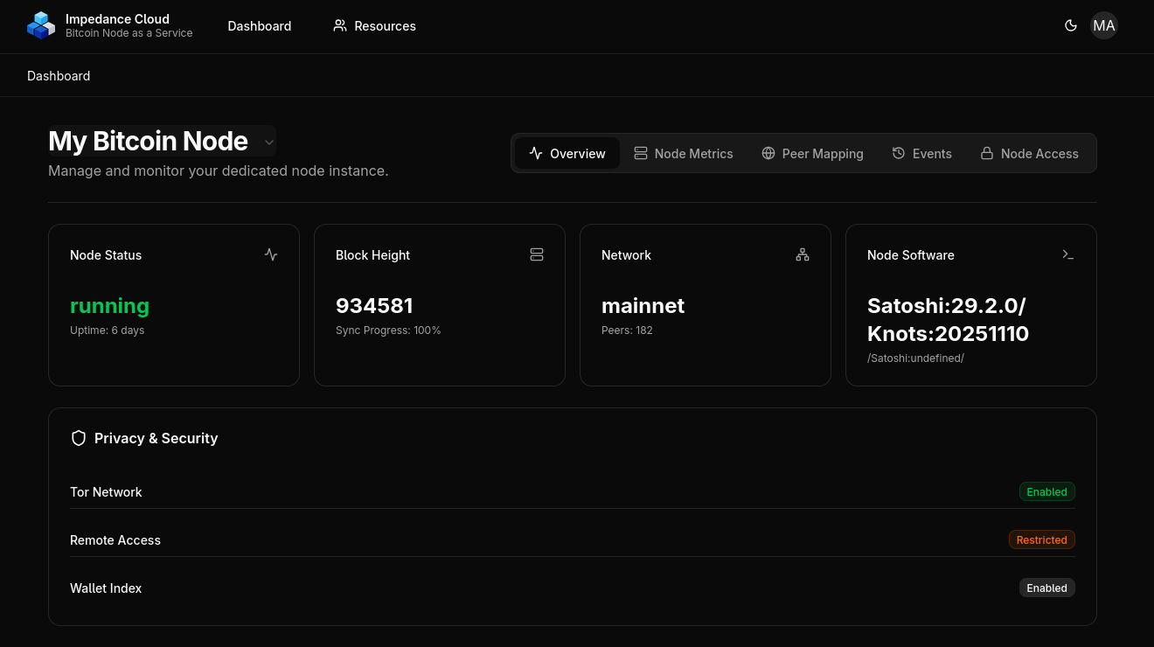This screenshot has height=647, width=1154.
Task: Toggle dark mode with the moon icon
Action: (x=1071, y=25)
